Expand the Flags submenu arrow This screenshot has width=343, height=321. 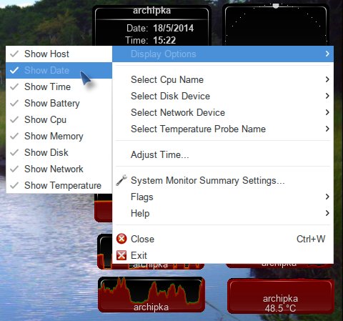click(327, 197)
